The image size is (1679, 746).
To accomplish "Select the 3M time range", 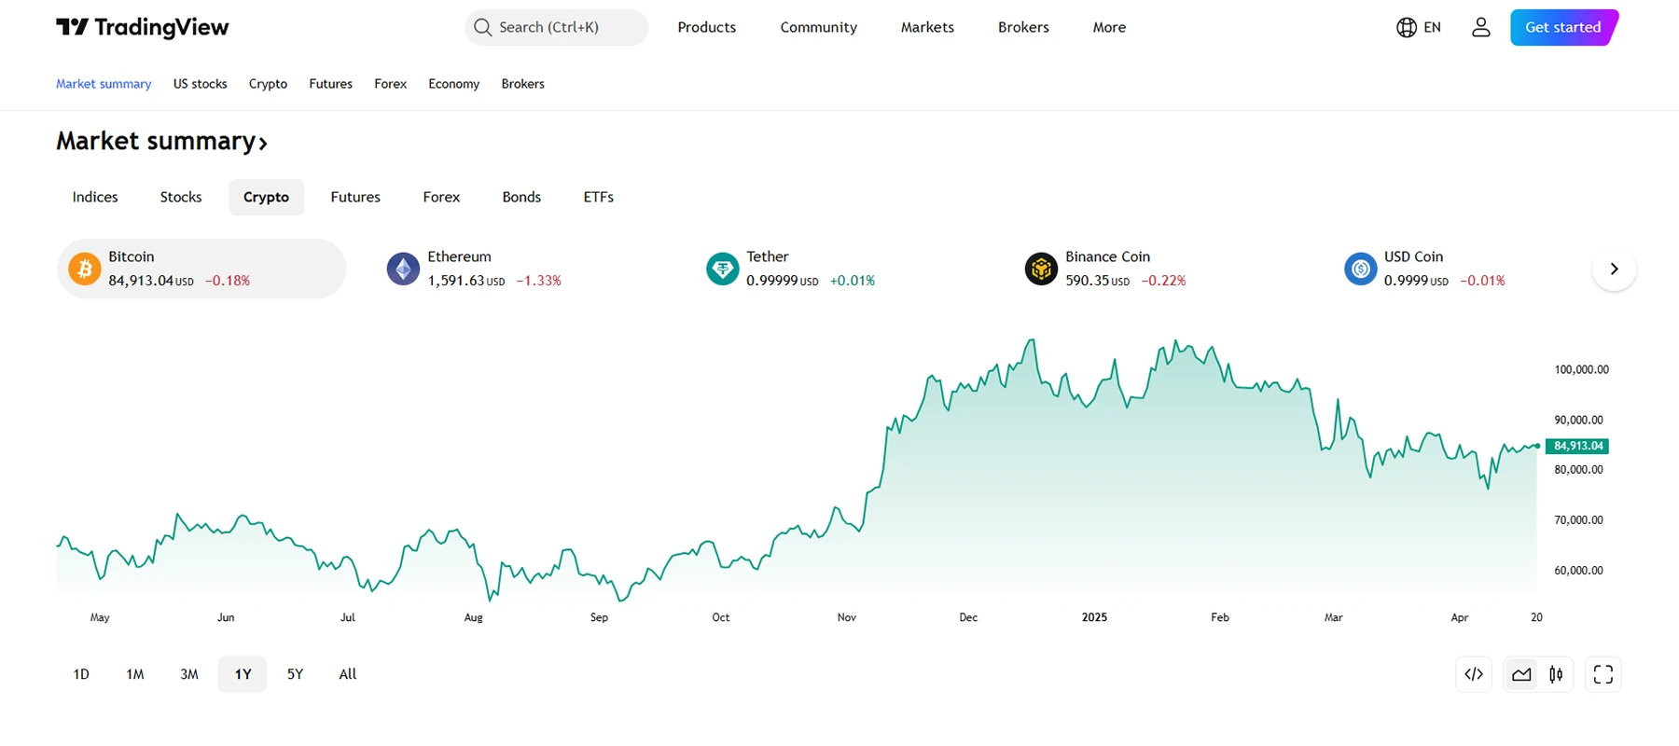I will coord(189,674).
